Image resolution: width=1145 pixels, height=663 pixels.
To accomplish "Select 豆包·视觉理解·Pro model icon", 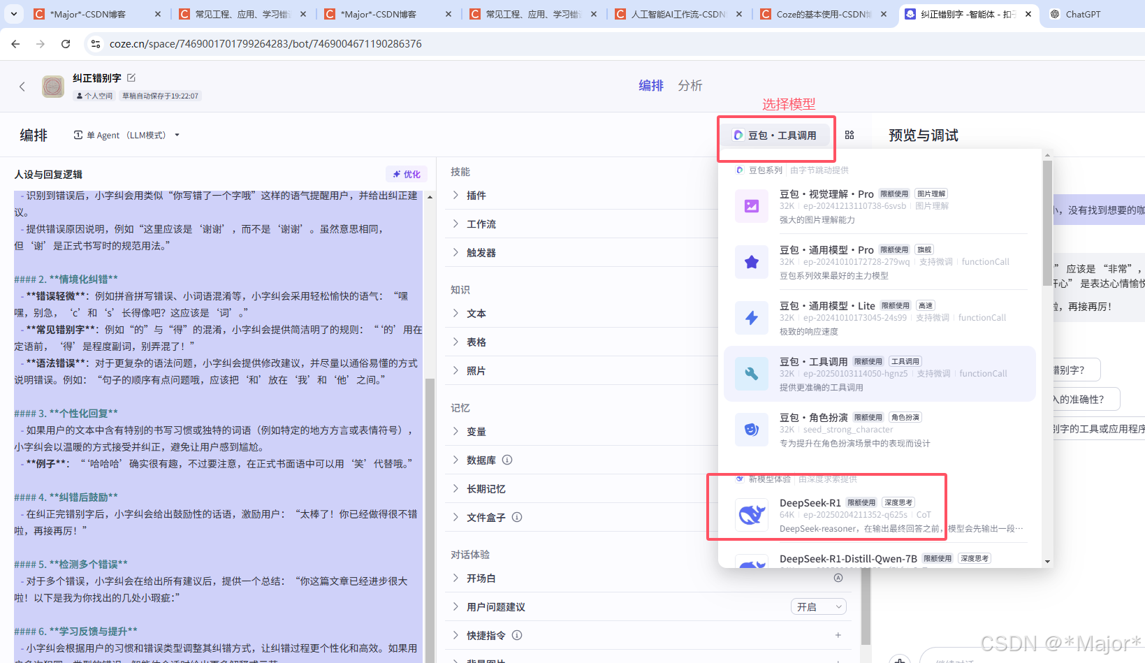I will [752, 206].
